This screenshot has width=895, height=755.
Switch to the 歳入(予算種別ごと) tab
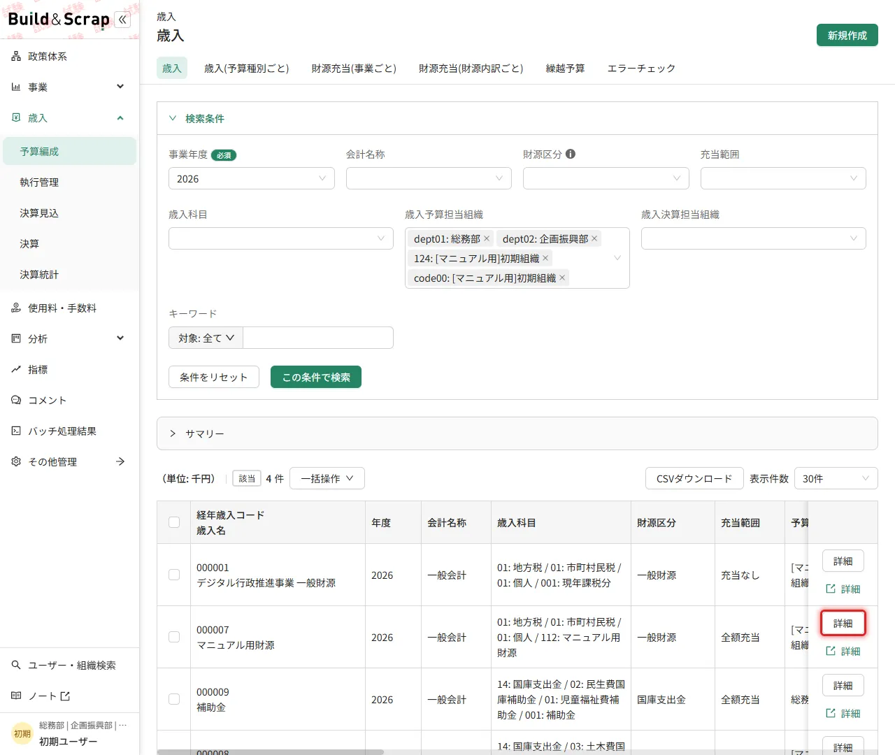click(247, 69)
